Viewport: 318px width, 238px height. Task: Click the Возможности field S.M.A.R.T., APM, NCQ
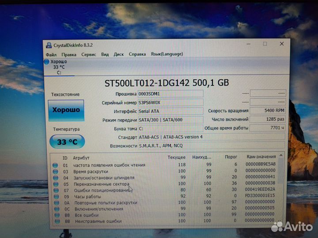(212, 145)
